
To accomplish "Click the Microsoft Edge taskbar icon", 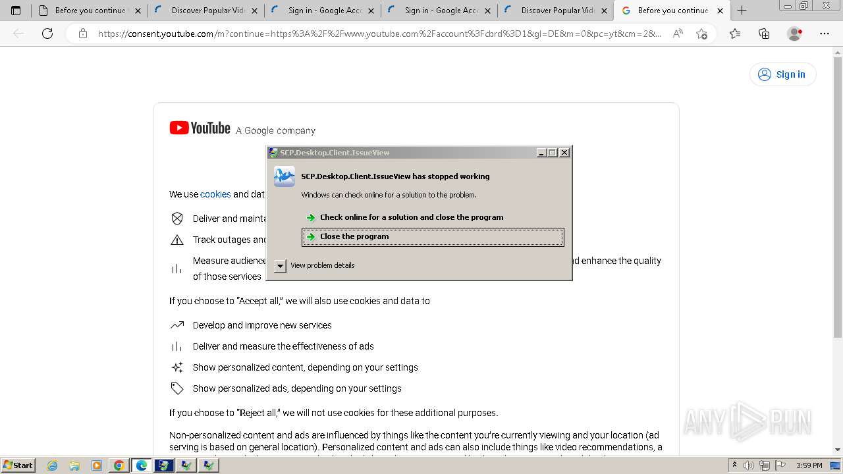I will pos(142,465).
